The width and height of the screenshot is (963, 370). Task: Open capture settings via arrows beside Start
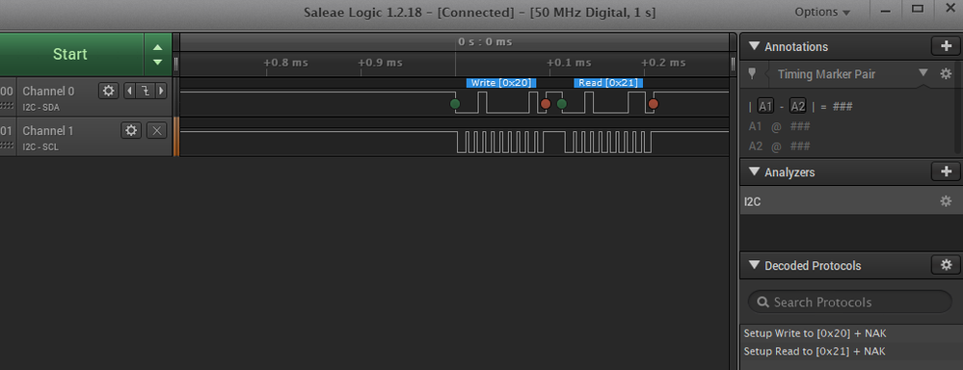pos(158,54)
